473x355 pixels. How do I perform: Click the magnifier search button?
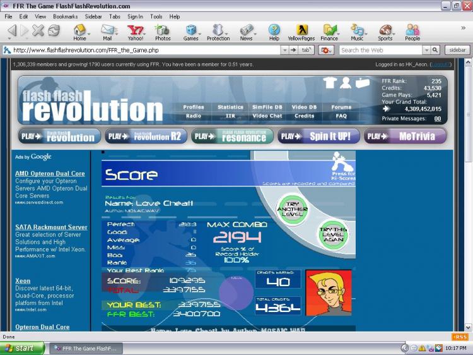(x=435, y=50)
